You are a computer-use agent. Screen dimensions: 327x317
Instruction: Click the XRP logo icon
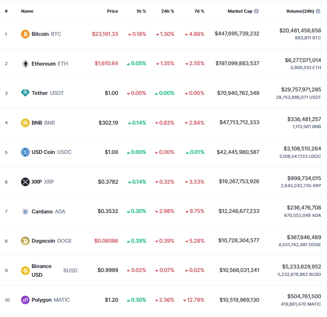pyautogui.click(x=25, y=182)
